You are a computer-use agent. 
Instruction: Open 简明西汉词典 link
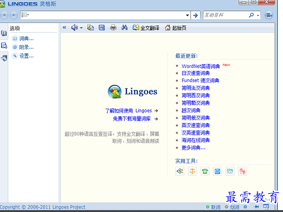(x=195, y=96)
